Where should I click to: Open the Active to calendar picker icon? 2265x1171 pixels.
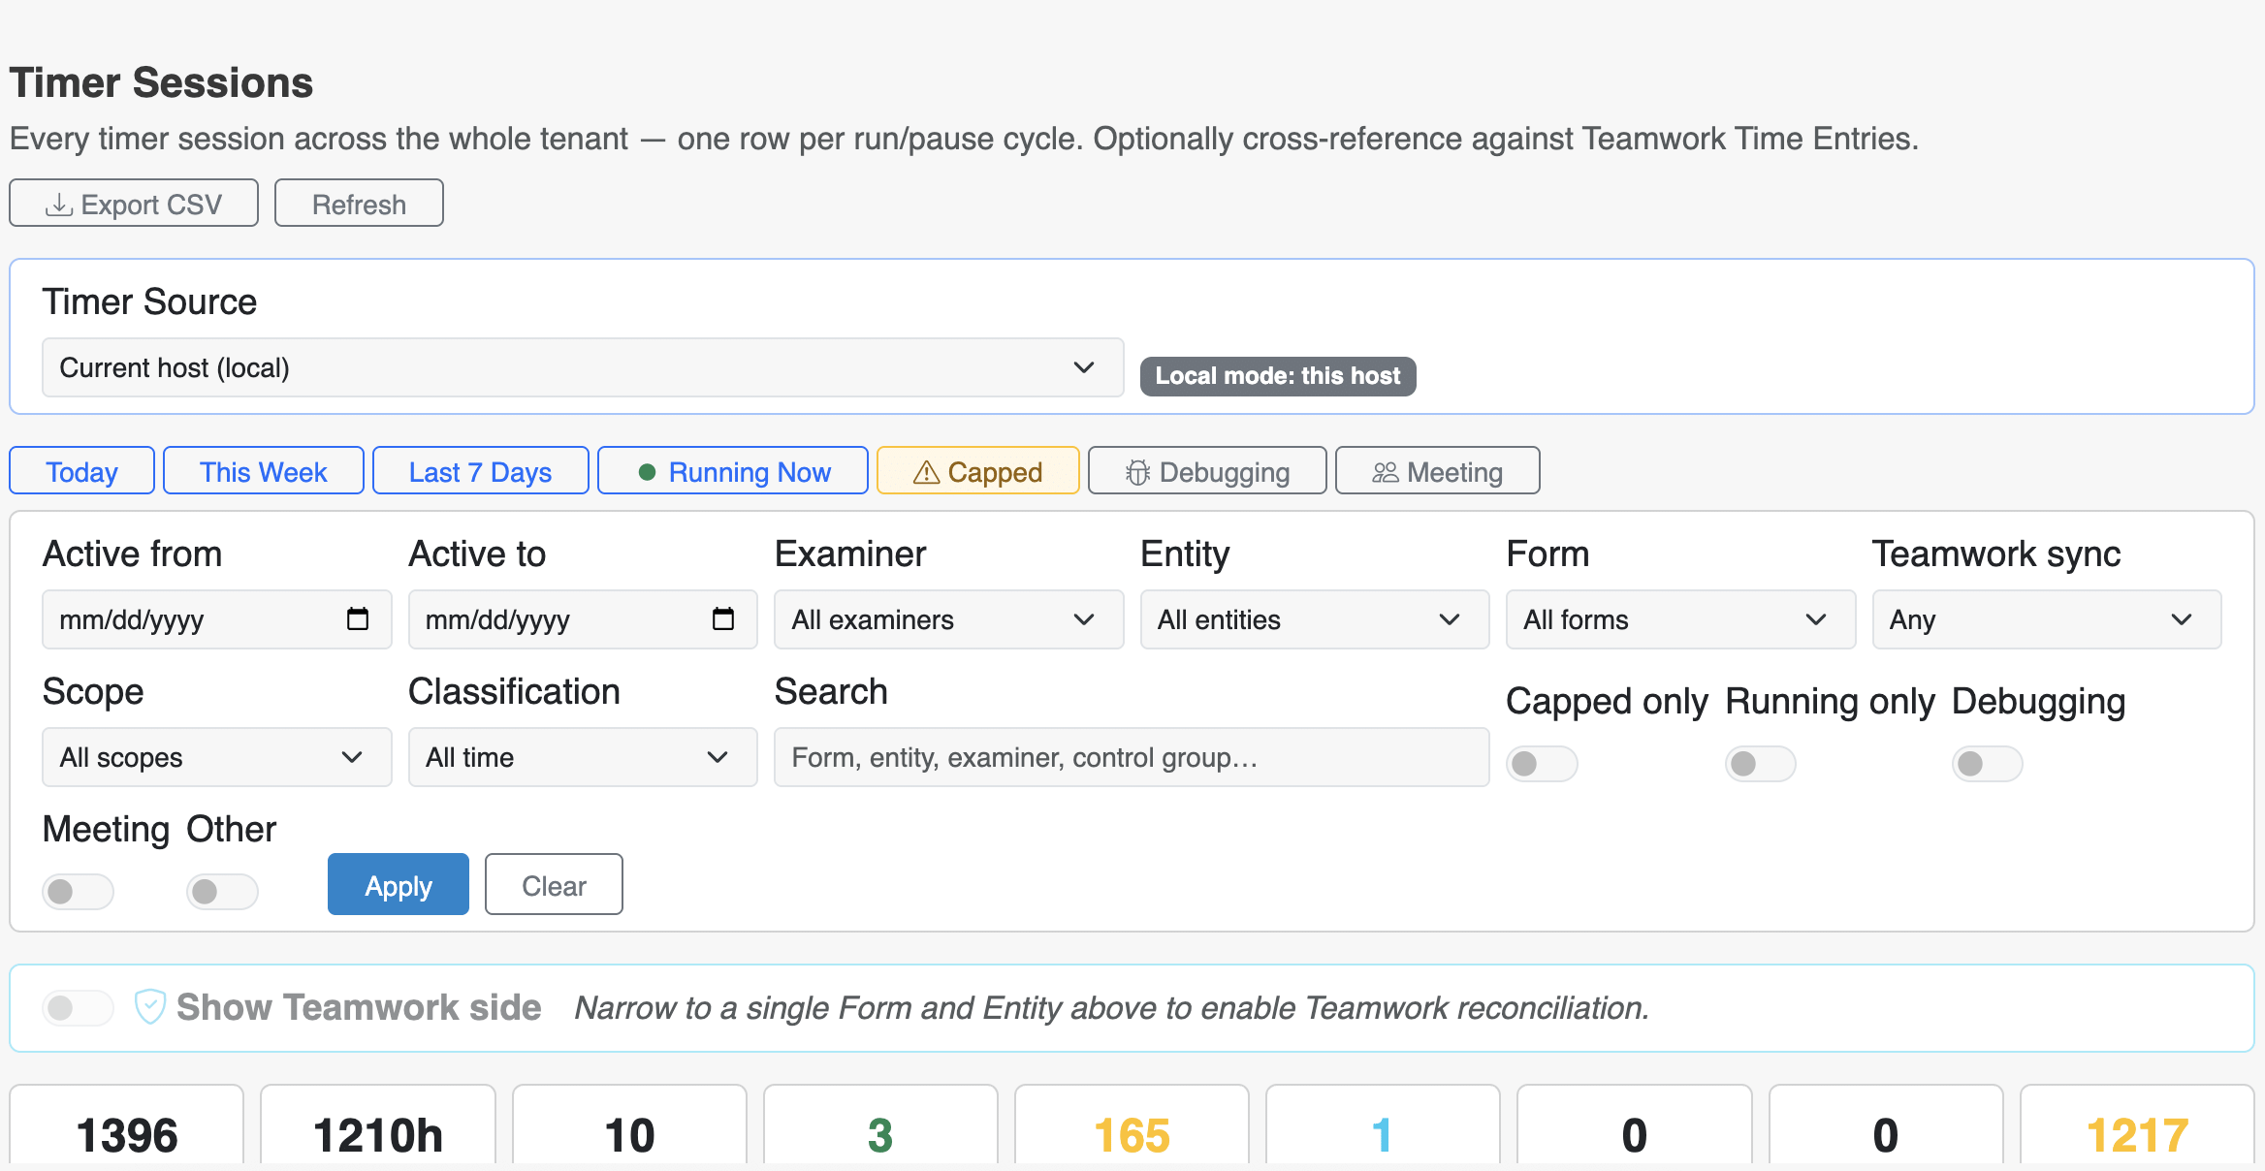pyautogui.click(x=723, y=618)
